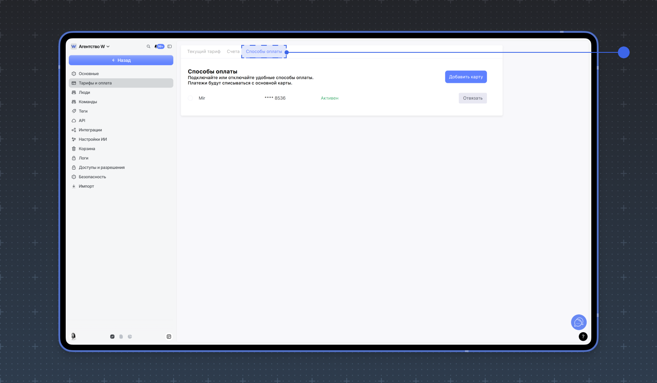This screenshot has height=383, width=657.
Task: Go back using the Назад button
Action: 121,60
